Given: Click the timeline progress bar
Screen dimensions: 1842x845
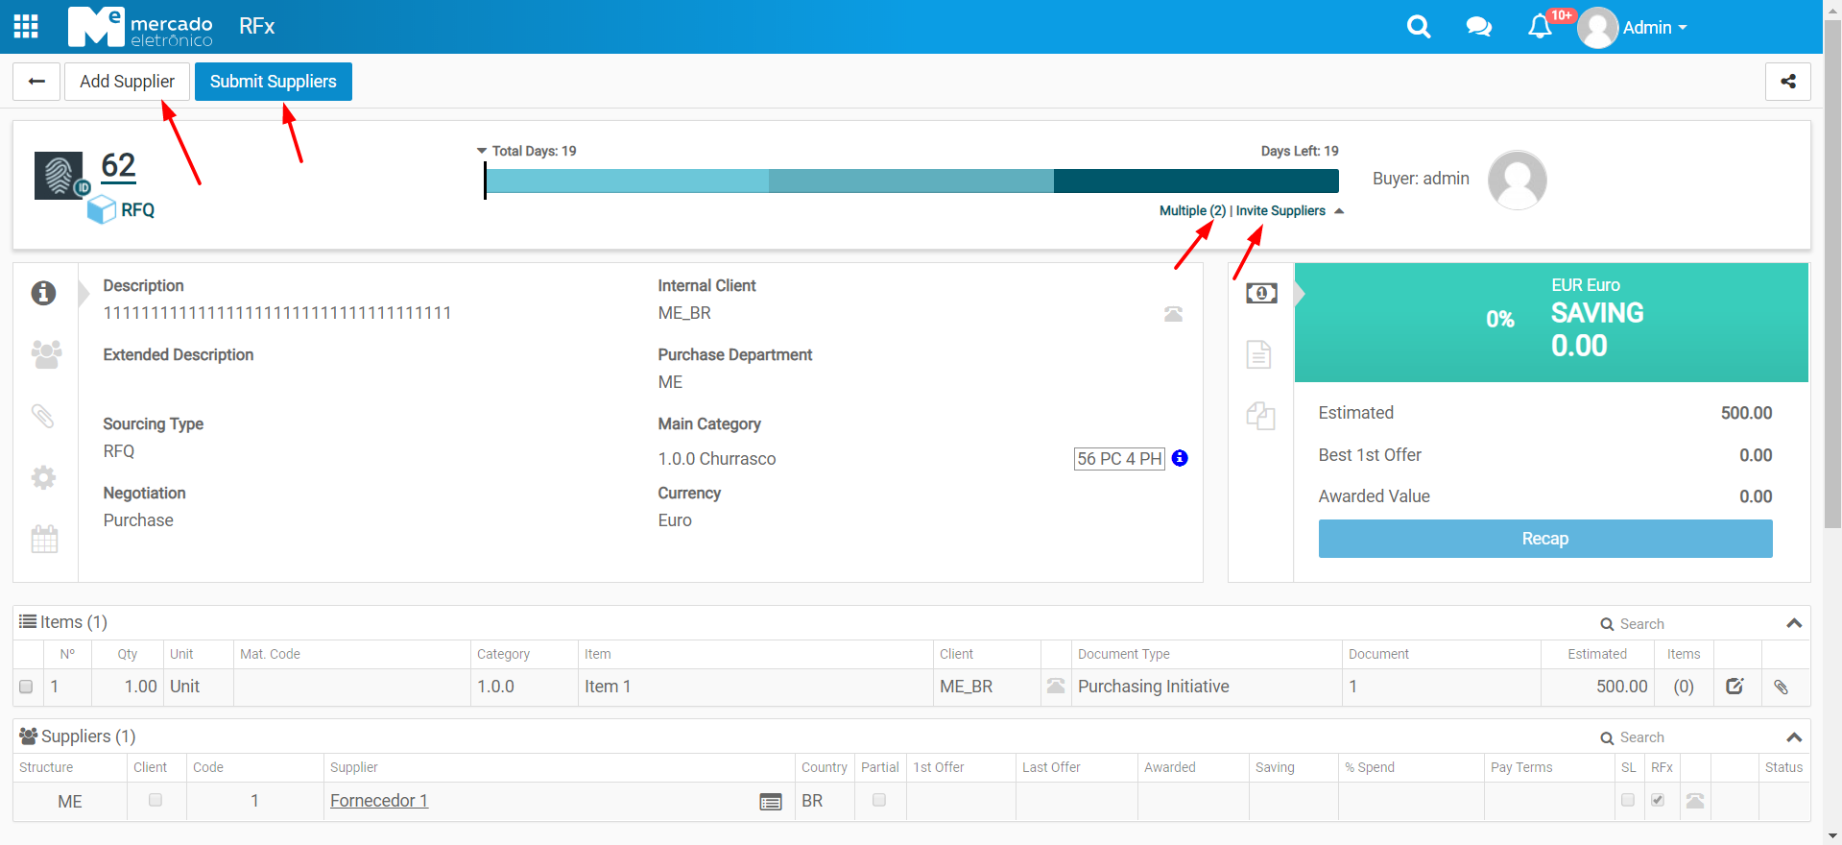Looking at the screenshot, I should click(911, 181).
